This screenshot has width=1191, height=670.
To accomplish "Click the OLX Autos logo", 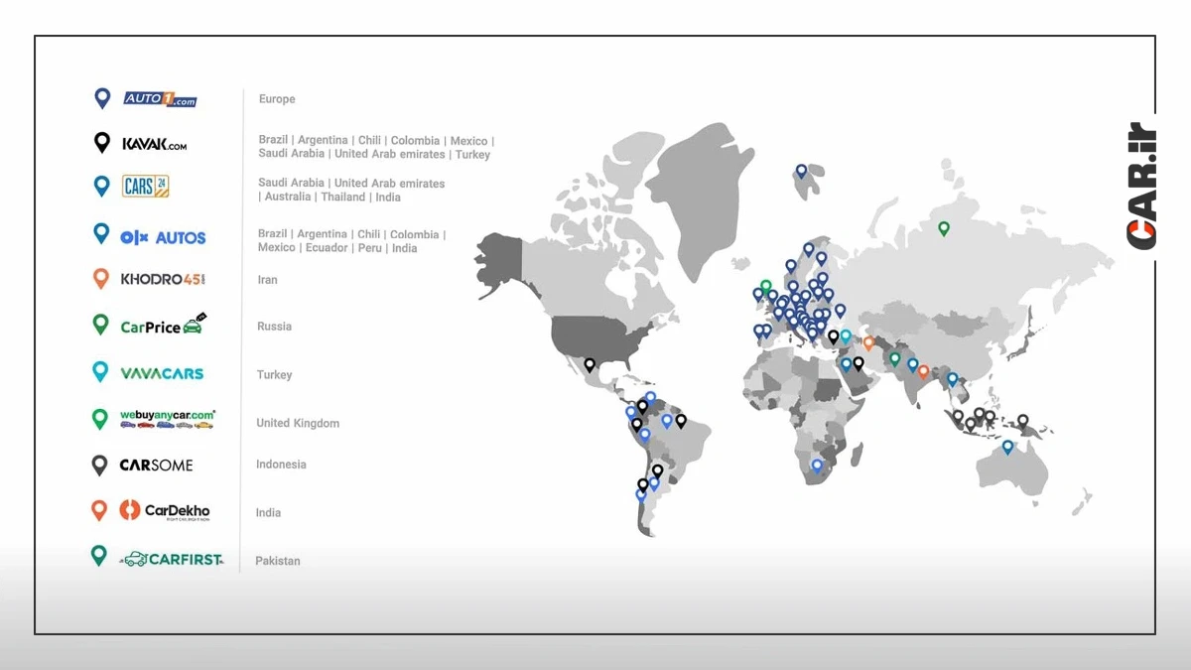I will coord(163,237).
